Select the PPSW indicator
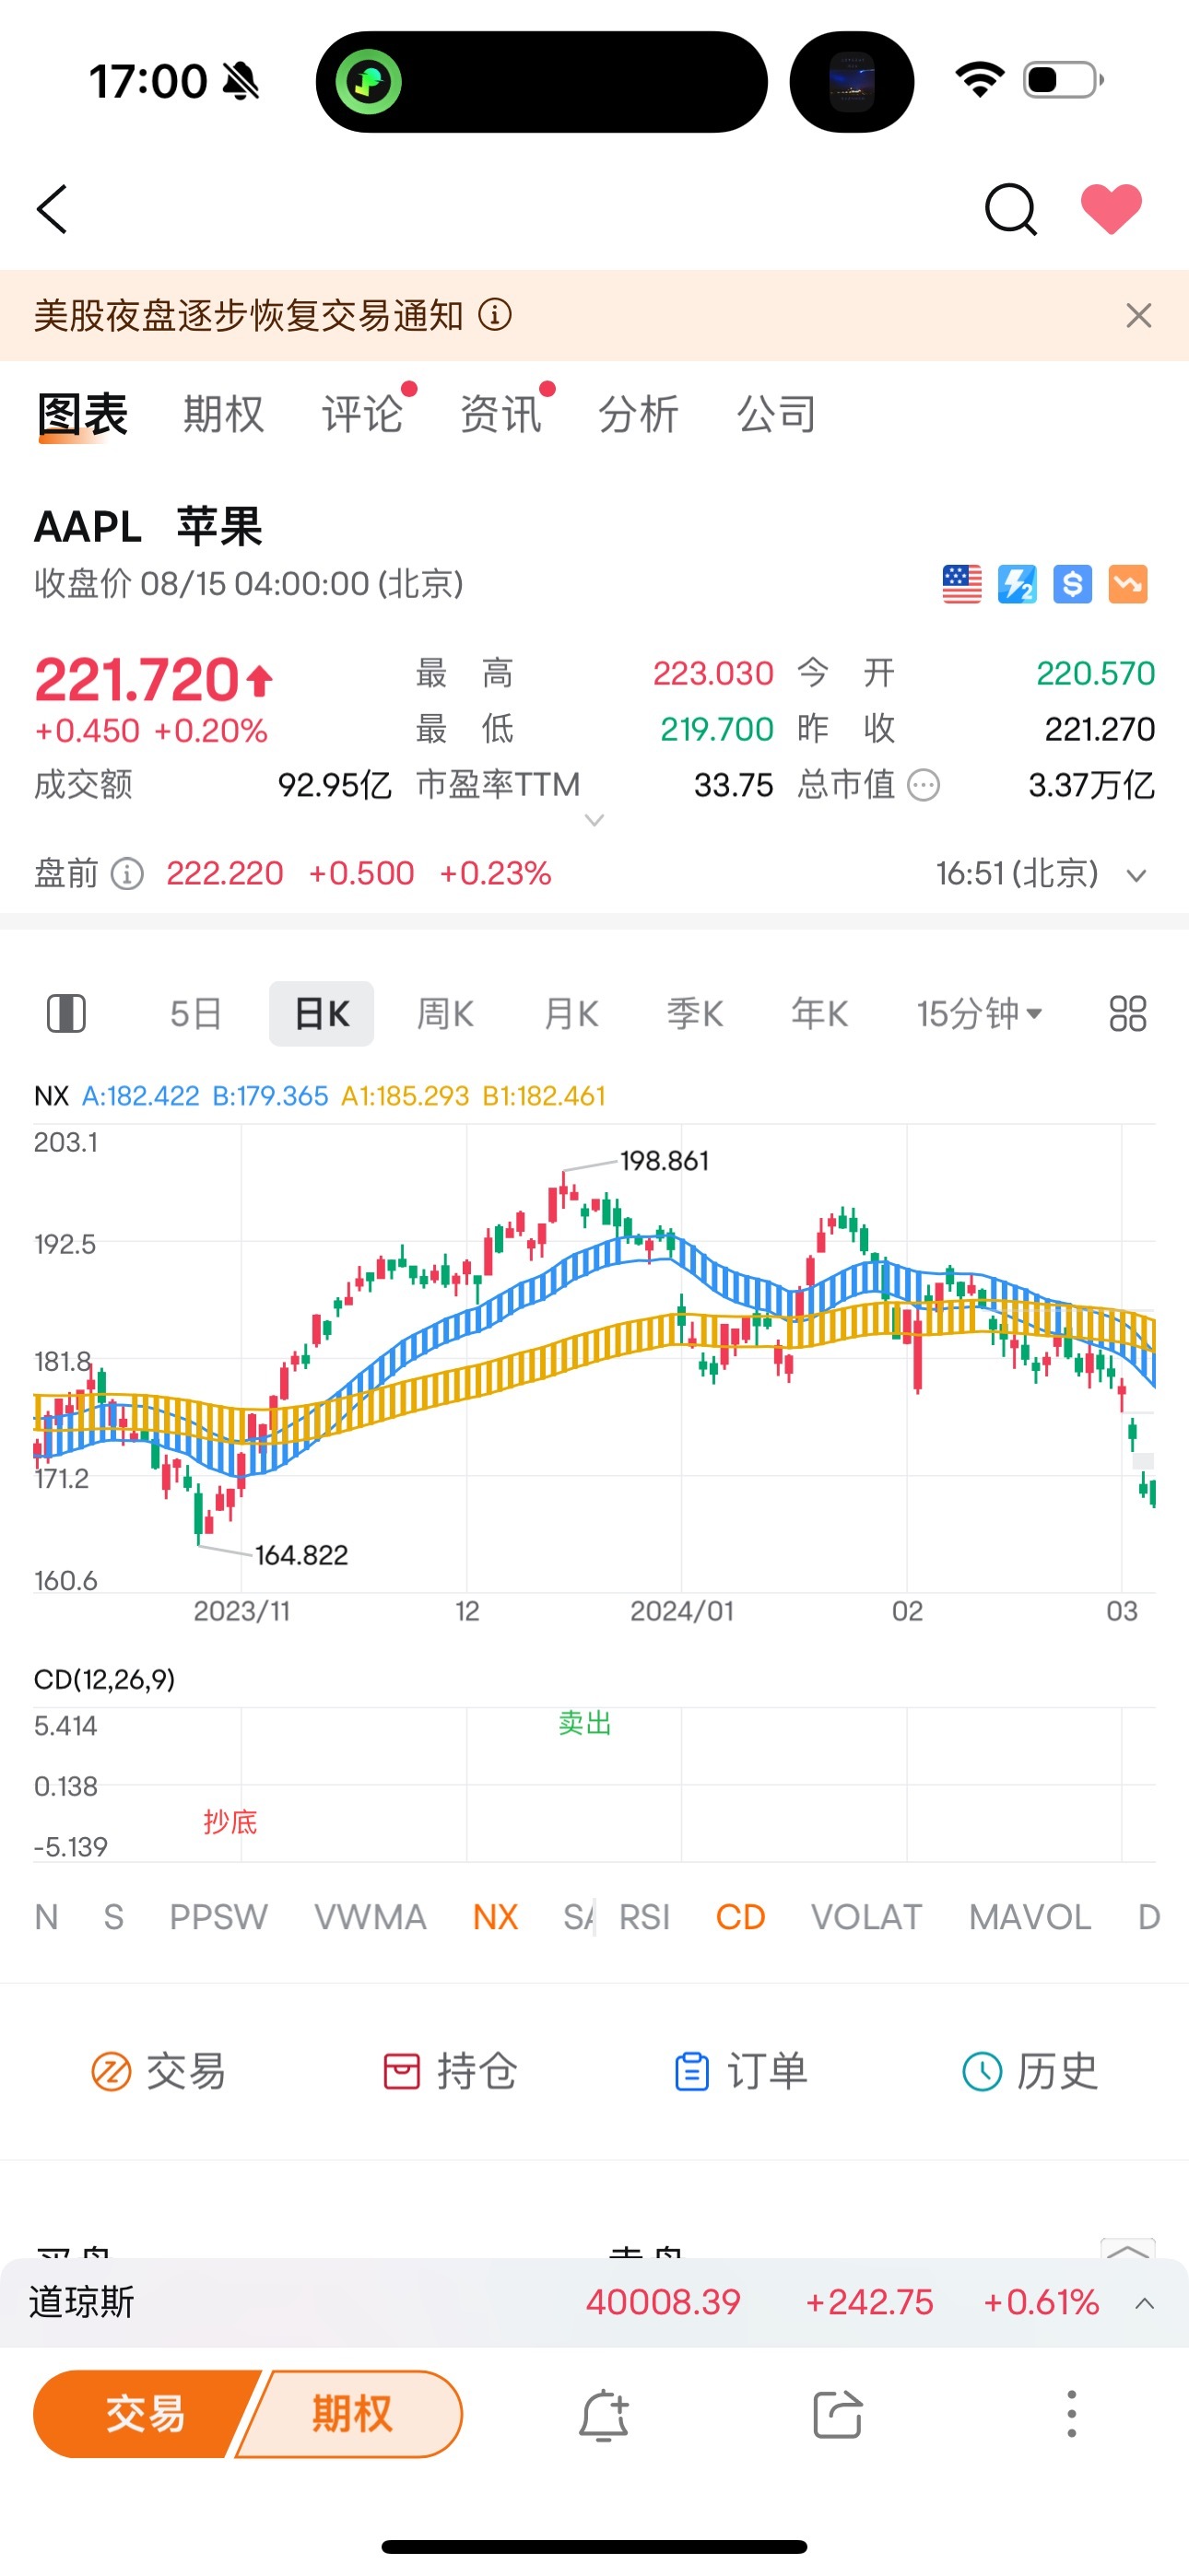 coord(218,1917)
